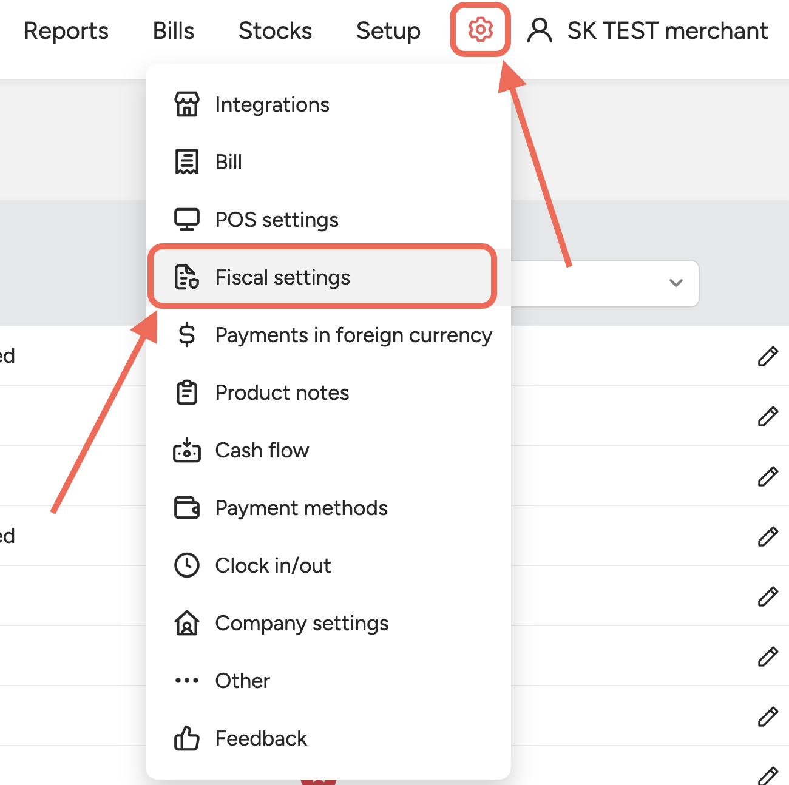Expand the dropdown chevron behind menu
Screen dimensions: 789x785
676,283
